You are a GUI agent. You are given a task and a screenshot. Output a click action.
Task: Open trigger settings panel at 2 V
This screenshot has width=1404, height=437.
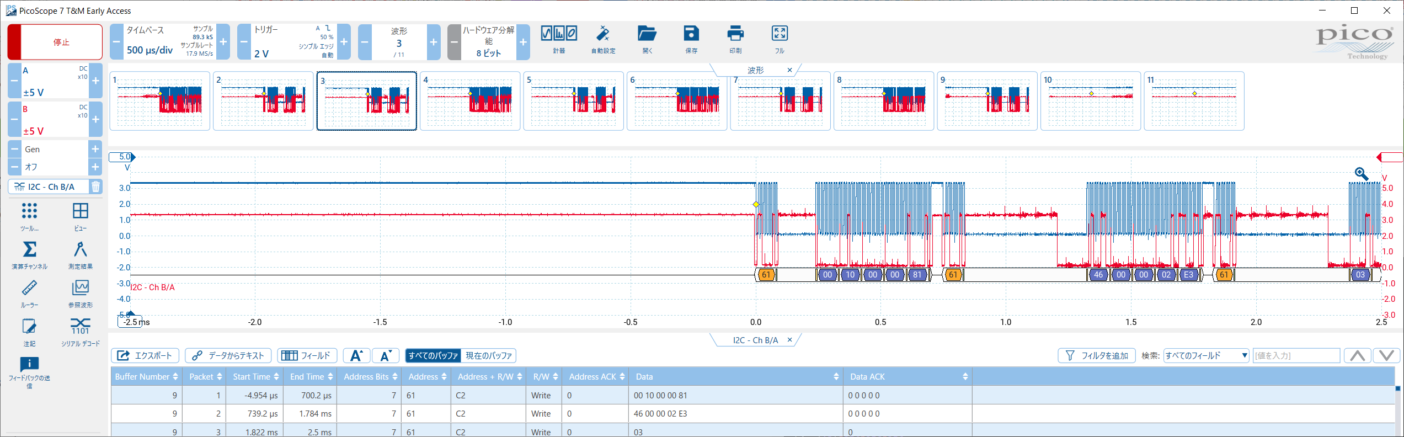coord(293,42)
